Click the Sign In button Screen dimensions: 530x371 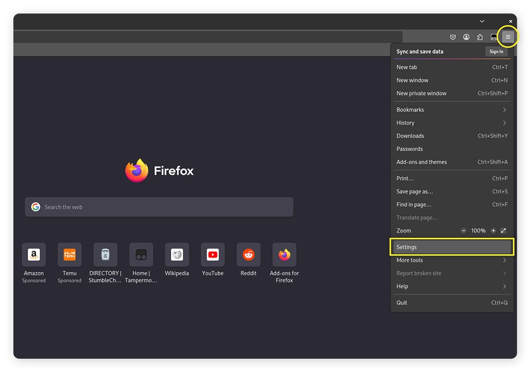click(x=496, y=51)
